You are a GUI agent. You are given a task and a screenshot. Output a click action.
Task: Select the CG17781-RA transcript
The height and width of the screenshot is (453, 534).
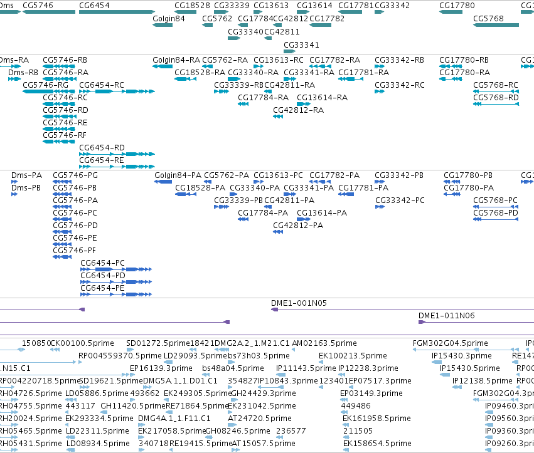click(x=351, y=79)
